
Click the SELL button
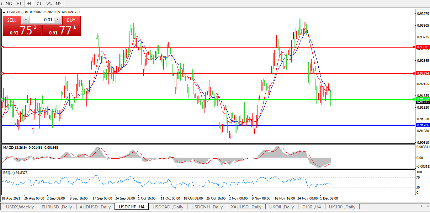[12, 20]
